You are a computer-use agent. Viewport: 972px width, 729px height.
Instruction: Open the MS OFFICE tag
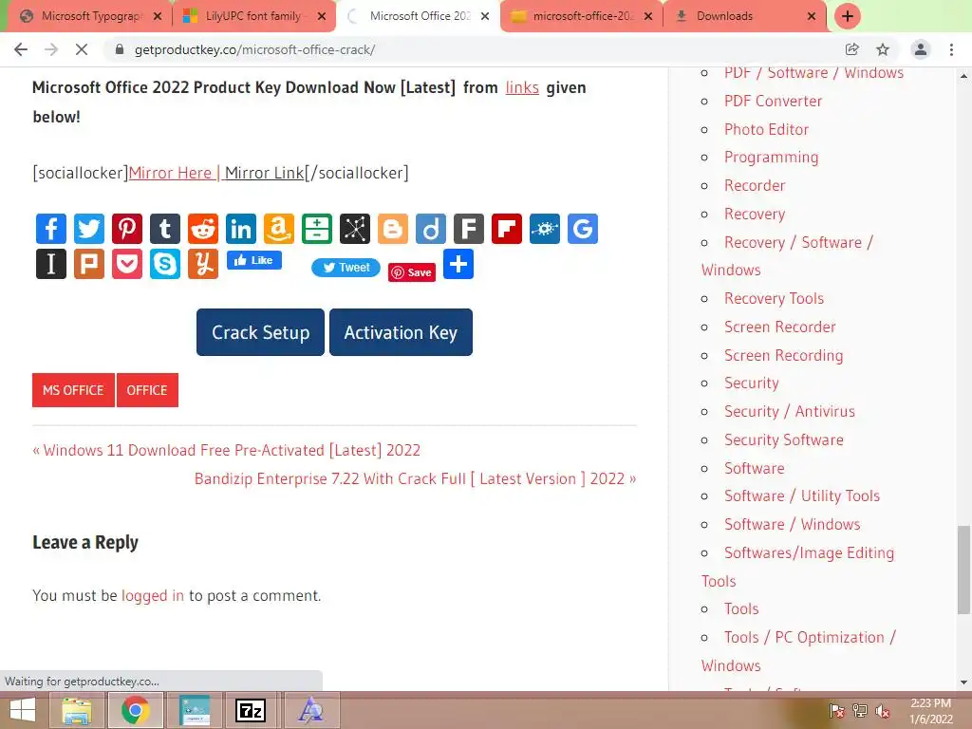tap(73, 390)
